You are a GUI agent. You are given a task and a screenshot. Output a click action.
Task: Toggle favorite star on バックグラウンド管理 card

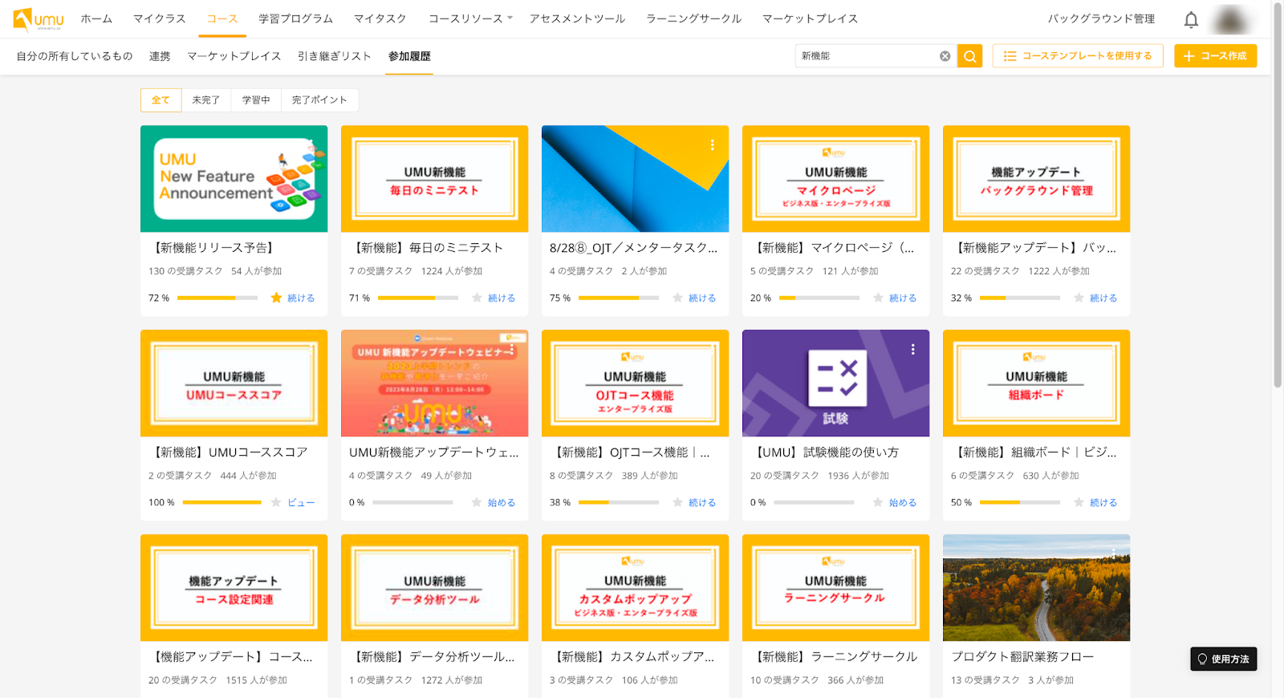1079,298
